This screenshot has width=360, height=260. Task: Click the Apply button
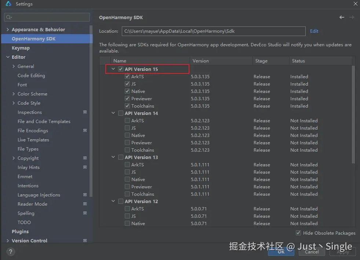pos(343,252)
